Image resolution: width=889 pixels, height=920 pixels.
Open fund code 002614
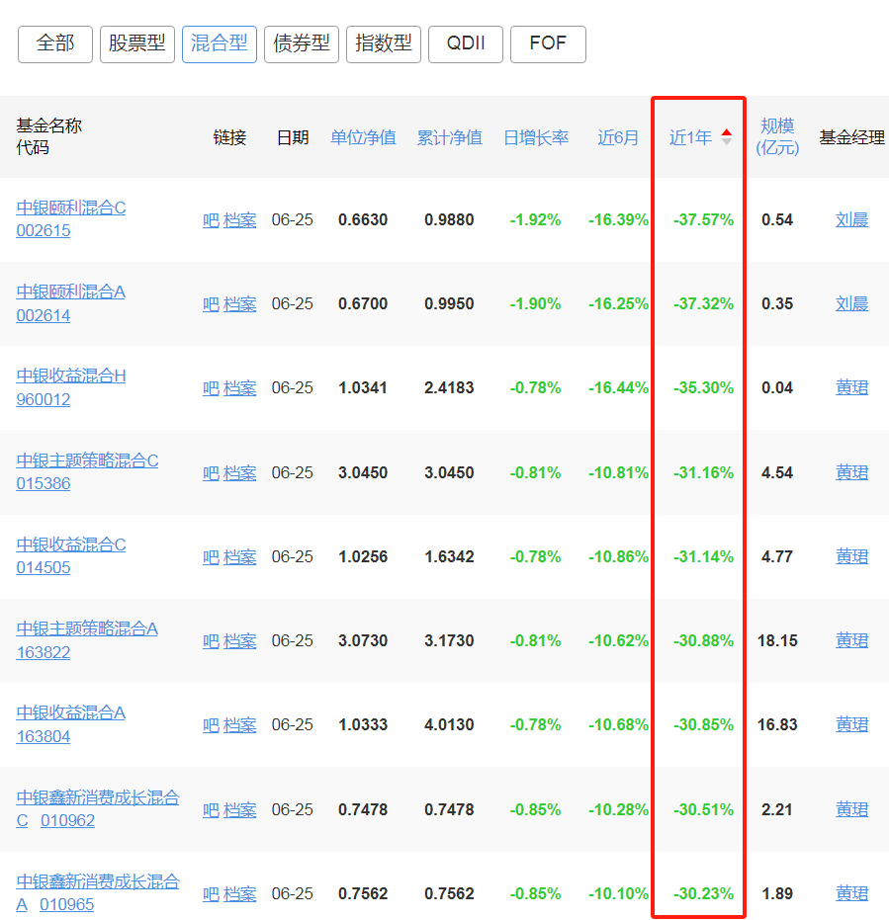point(44,315)
